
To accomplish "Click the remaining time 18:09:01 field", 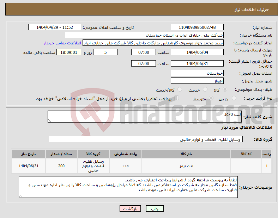I will [69, 52].
